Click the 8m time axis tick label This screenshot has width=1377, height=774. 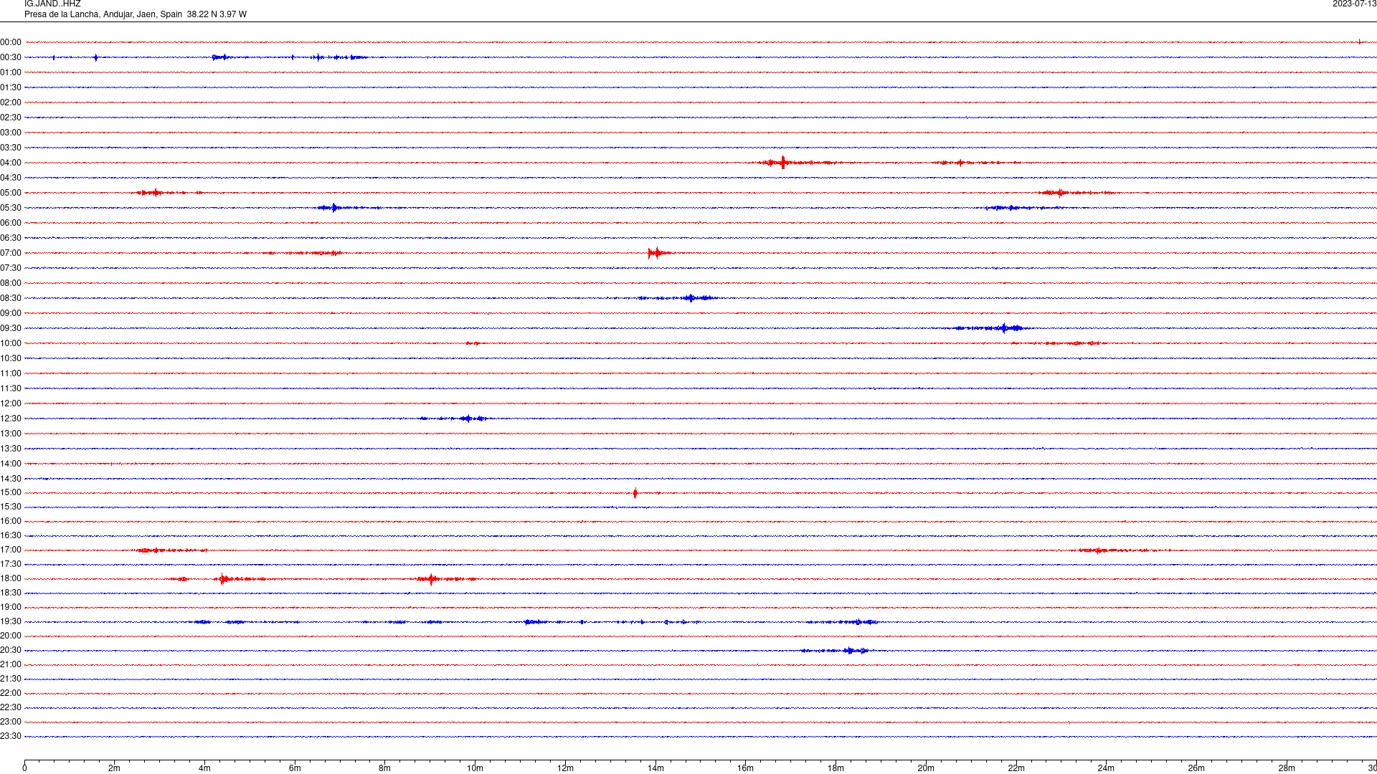coord(384,768)
